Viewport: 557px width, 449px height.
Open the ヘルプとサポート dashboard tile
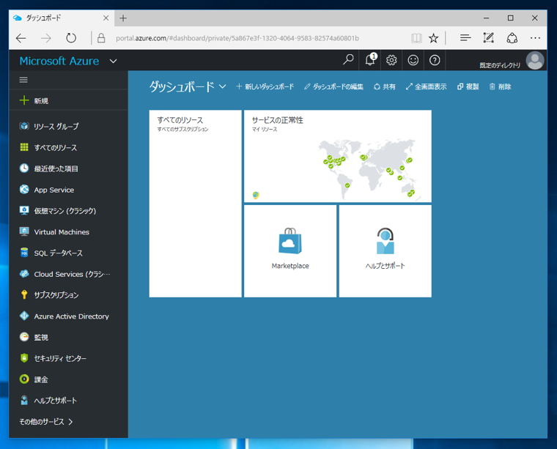(386, 251)
